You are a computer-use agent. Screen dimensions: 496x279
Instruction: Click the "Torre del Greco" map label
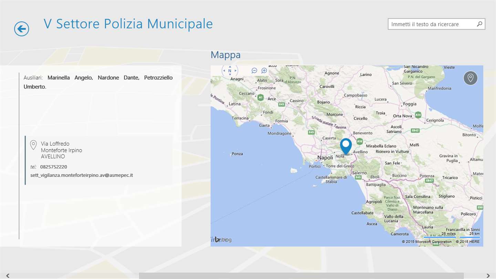coord(340,166)
